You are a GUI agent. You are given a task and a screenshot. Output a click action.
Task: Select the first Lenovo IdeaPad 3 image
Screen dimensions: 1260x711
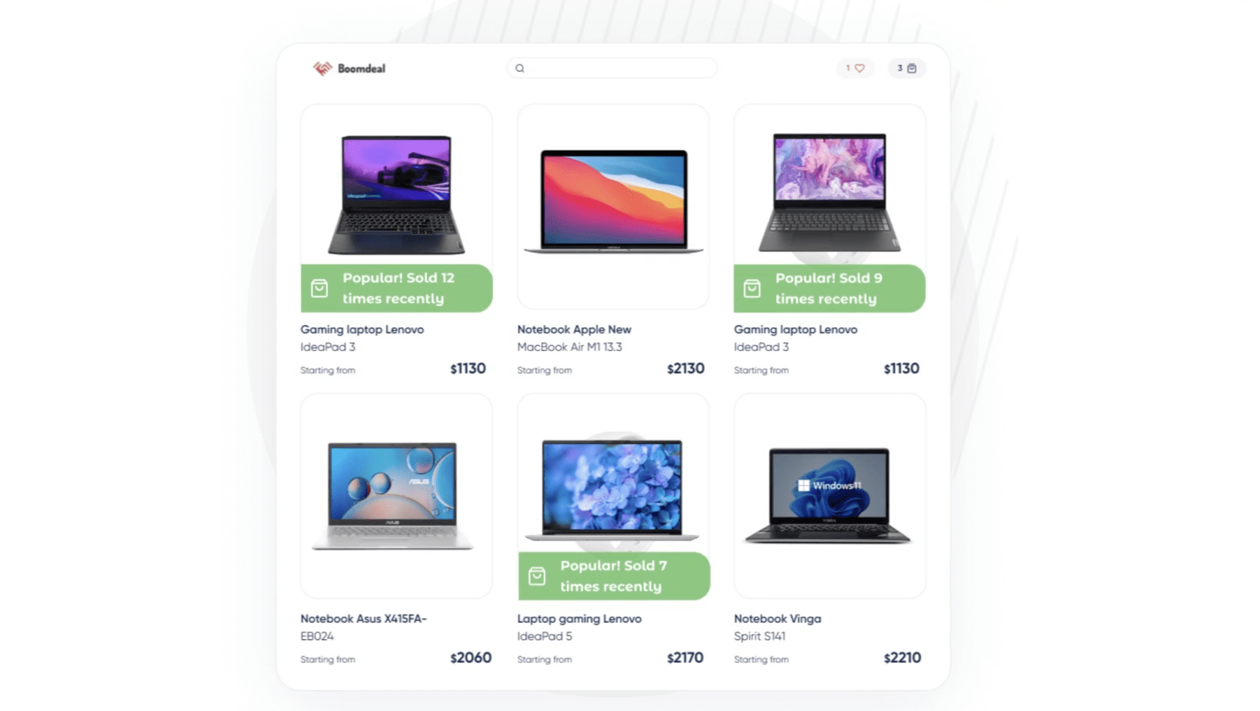tap(396, 194)
